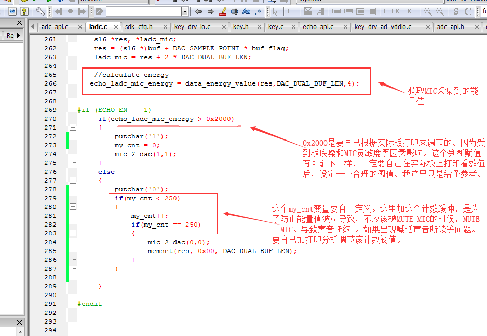The image size is (487, 336).
Task: Click the C button in the toolbar
Action: coord(468,12)
